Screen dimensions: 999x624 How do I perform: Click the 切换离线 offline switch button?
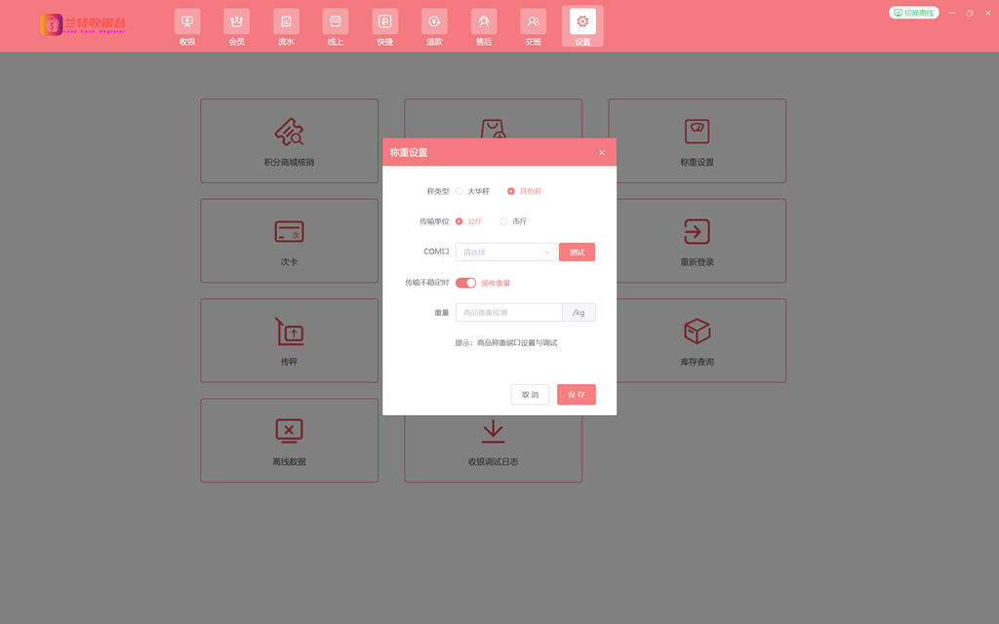[914, 13]
